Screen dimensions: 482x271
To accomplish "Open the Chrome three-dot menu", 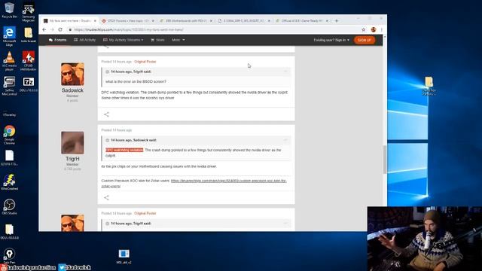I will click(382, 29).
